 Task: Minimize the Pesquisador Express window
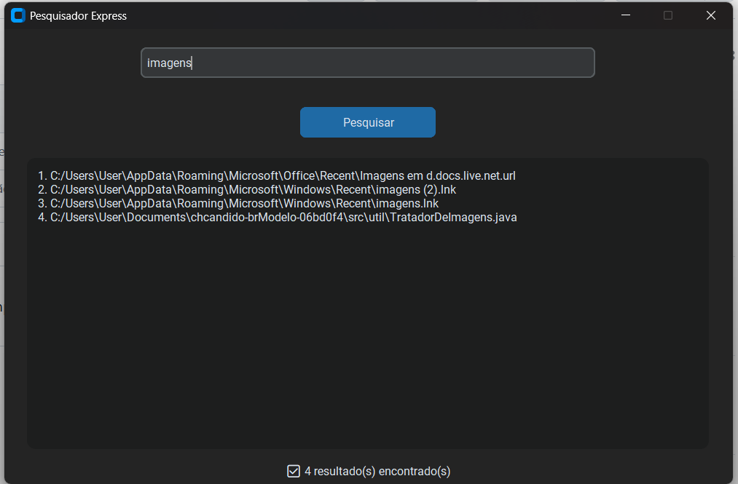click(x=625, y=15)
